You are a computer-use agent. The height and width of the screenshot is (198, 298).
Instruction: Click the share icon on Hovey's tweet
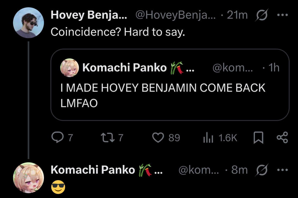(x=282, y=138)
